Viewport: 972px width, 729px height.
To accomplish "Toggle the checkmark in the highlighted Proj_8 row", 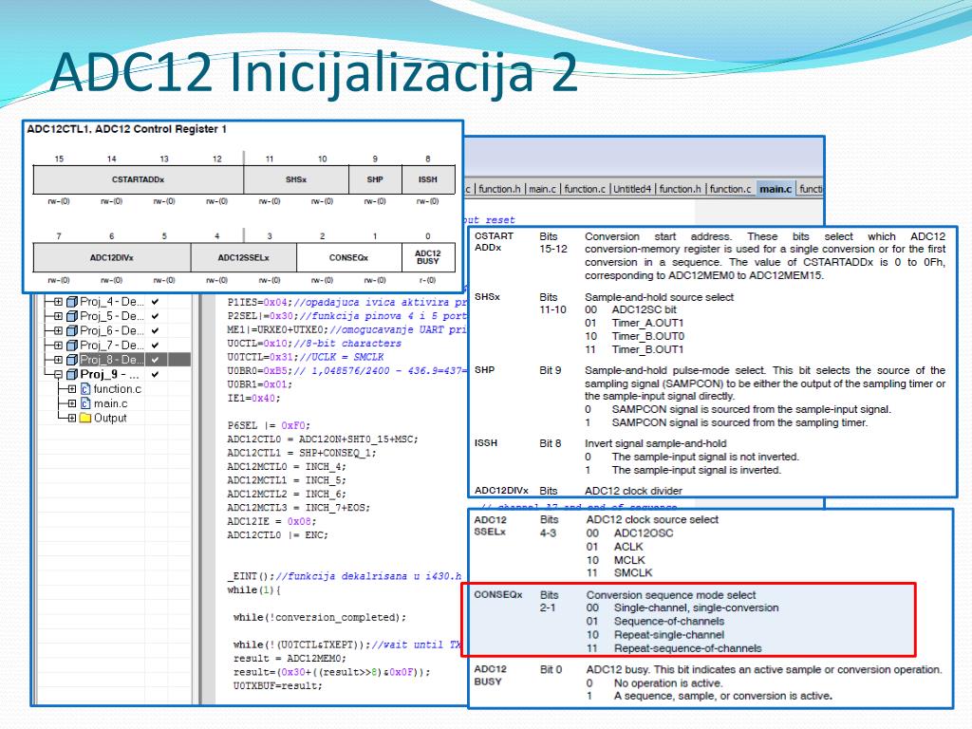I will coord(155,360).
